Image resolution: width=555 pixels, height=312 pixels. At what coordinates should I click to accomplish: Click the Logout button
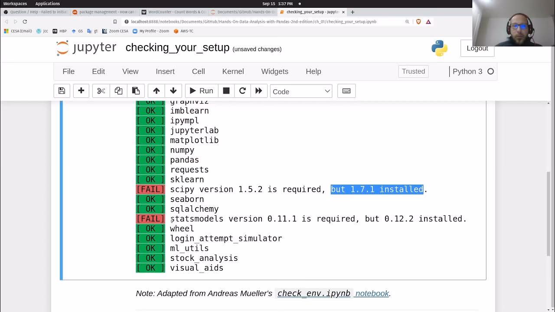click(477, 49)
